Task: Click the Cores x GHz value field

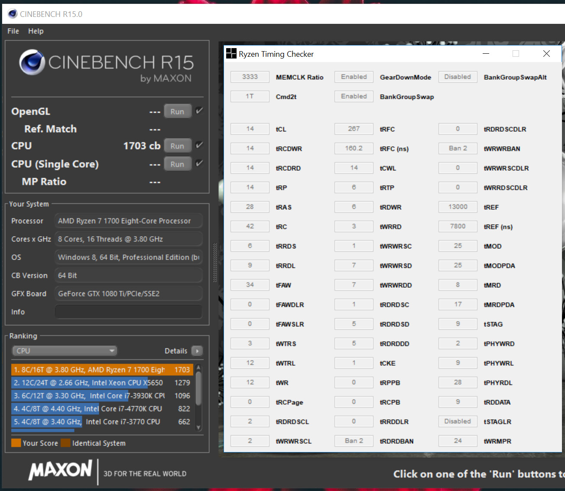Action: (128, 239)
